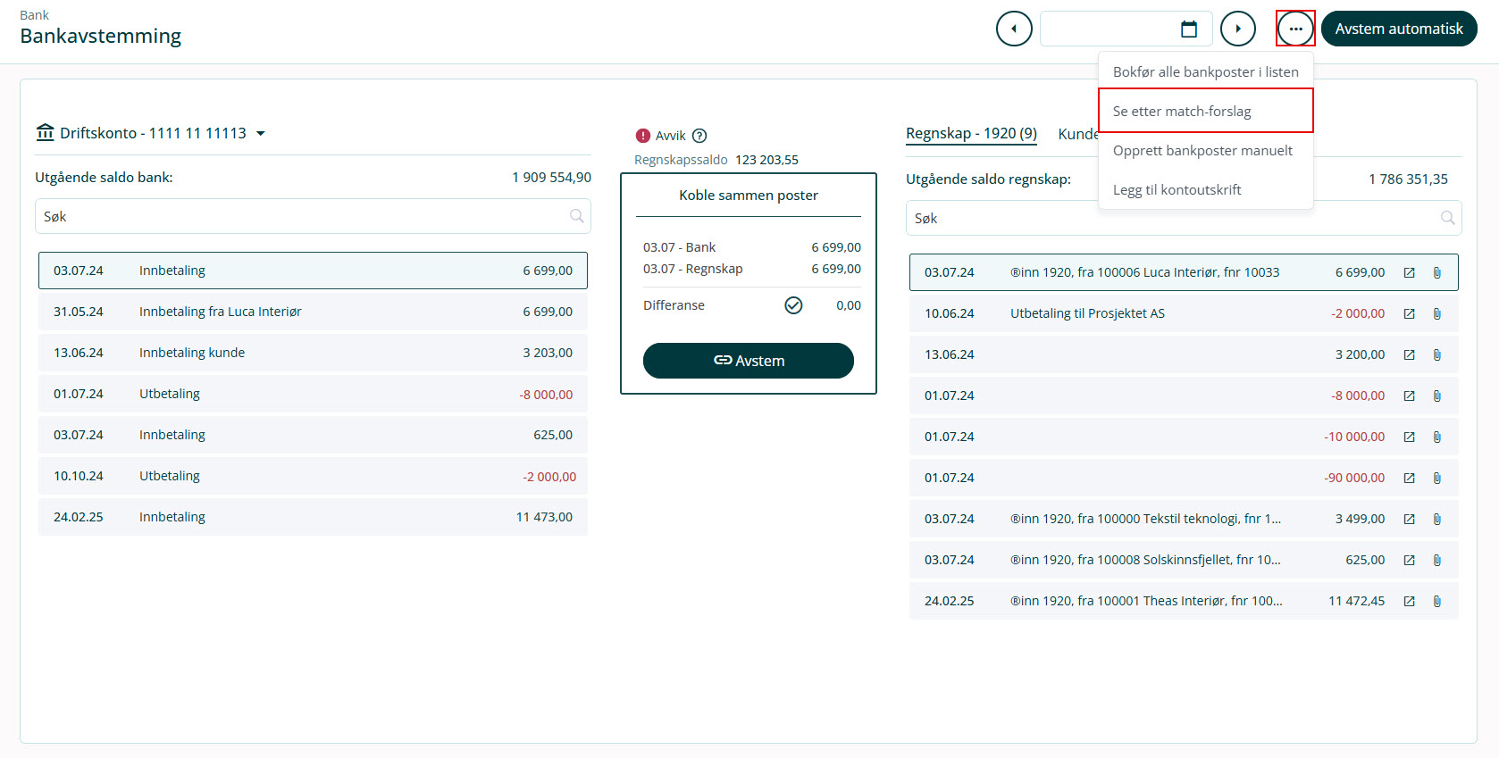Click the Avvik help question mark icon
The width and height of the screenshot is (1499, 758).
699,136
